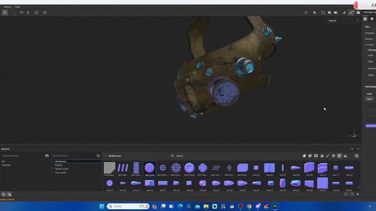Open the Help menu

pyautogui.click(x=17, y=7)
